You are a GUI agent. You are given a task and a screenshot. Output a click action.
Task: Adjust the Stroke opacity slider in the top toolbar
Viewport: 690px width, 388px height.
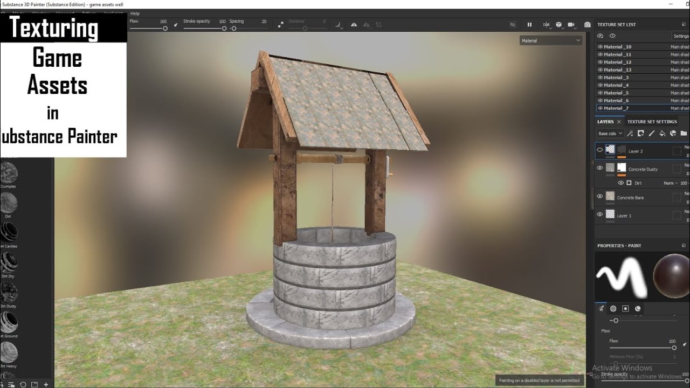pyautogui.click(x=205, y=28)
